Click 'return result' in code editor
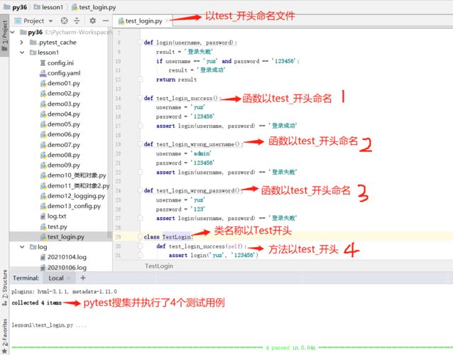Image resolution: width=453 pixels, height=355 pixels. point(176,80)
